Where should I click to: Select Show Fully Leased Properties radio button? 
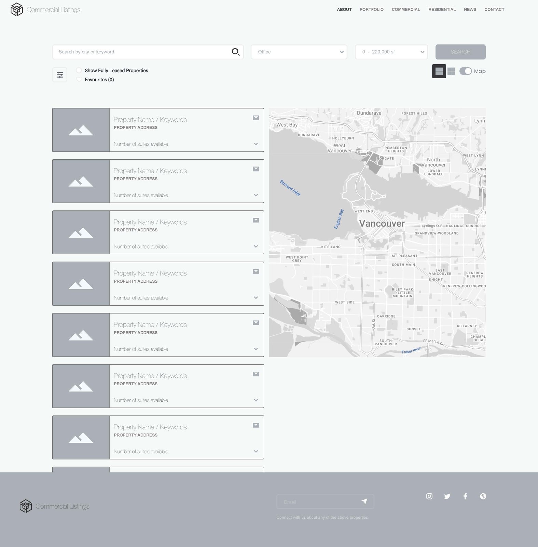click(79, 70)
